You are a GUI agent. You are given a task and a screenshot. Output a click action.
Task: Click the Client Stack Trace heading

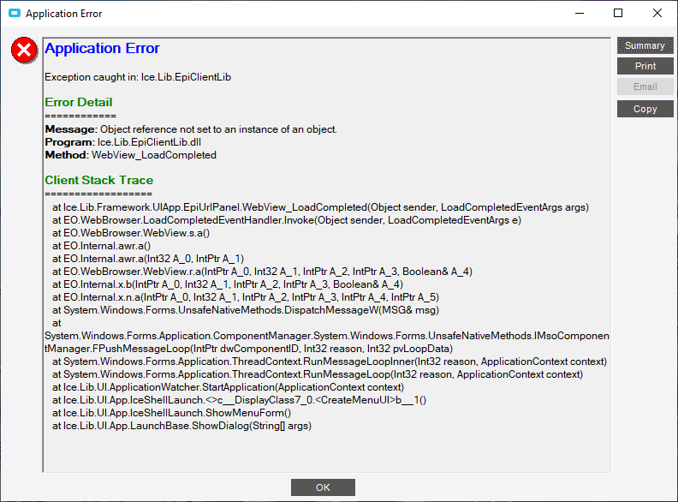99,180
